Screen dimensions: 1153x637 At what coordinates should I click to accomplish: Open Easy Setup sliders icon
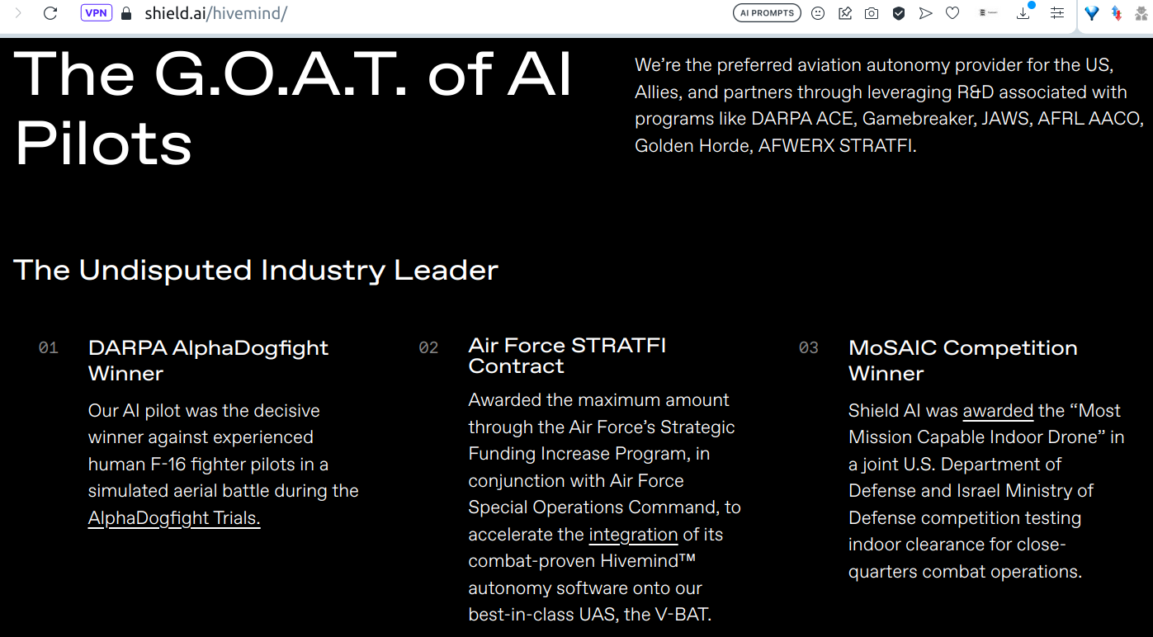pyautogui.click(x=1056, y=13)
